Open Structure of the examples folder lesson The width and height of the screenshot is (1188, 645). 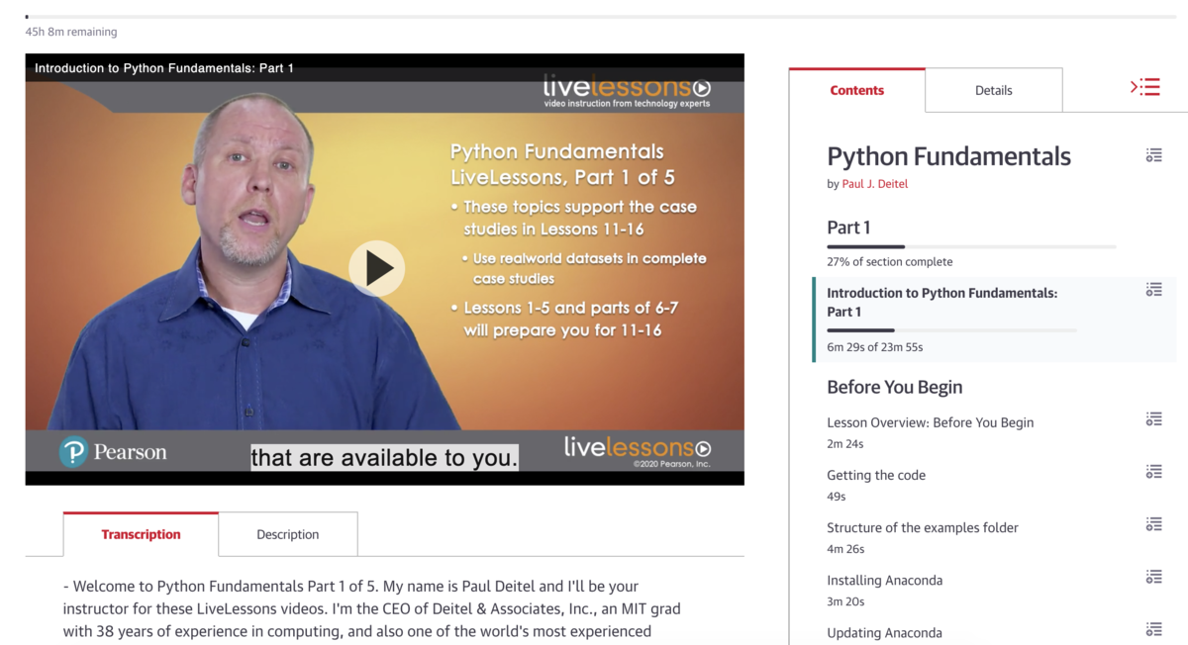coord(923,527)
